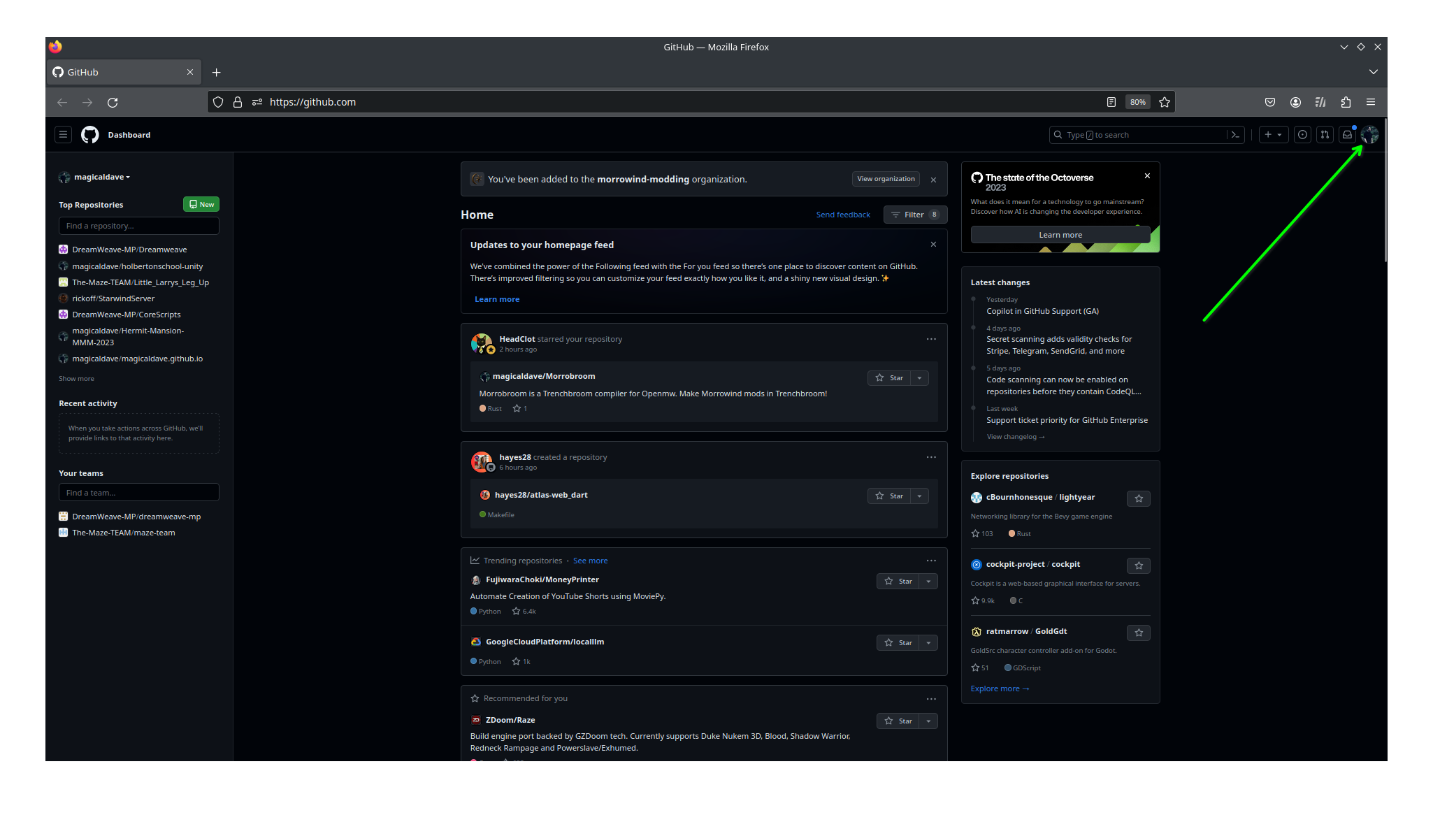Viewport: 1433px width, 815px height.
Task: Click View organization button
Action: click(886, 179)
